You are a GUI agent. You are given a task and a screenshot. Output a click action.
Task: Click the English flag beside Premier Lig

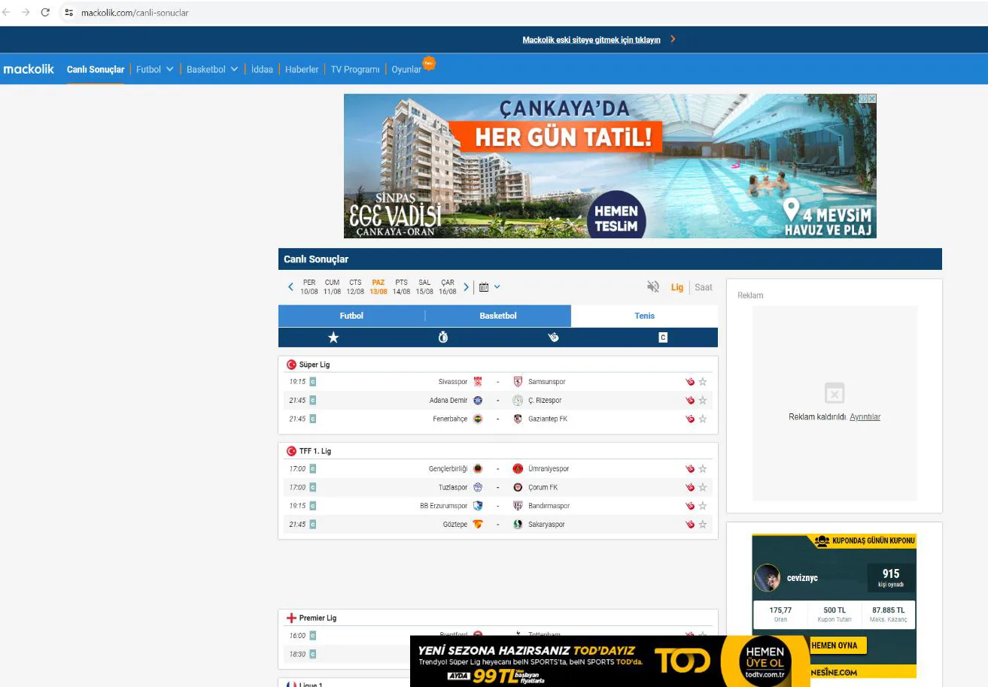click(291, 618)
